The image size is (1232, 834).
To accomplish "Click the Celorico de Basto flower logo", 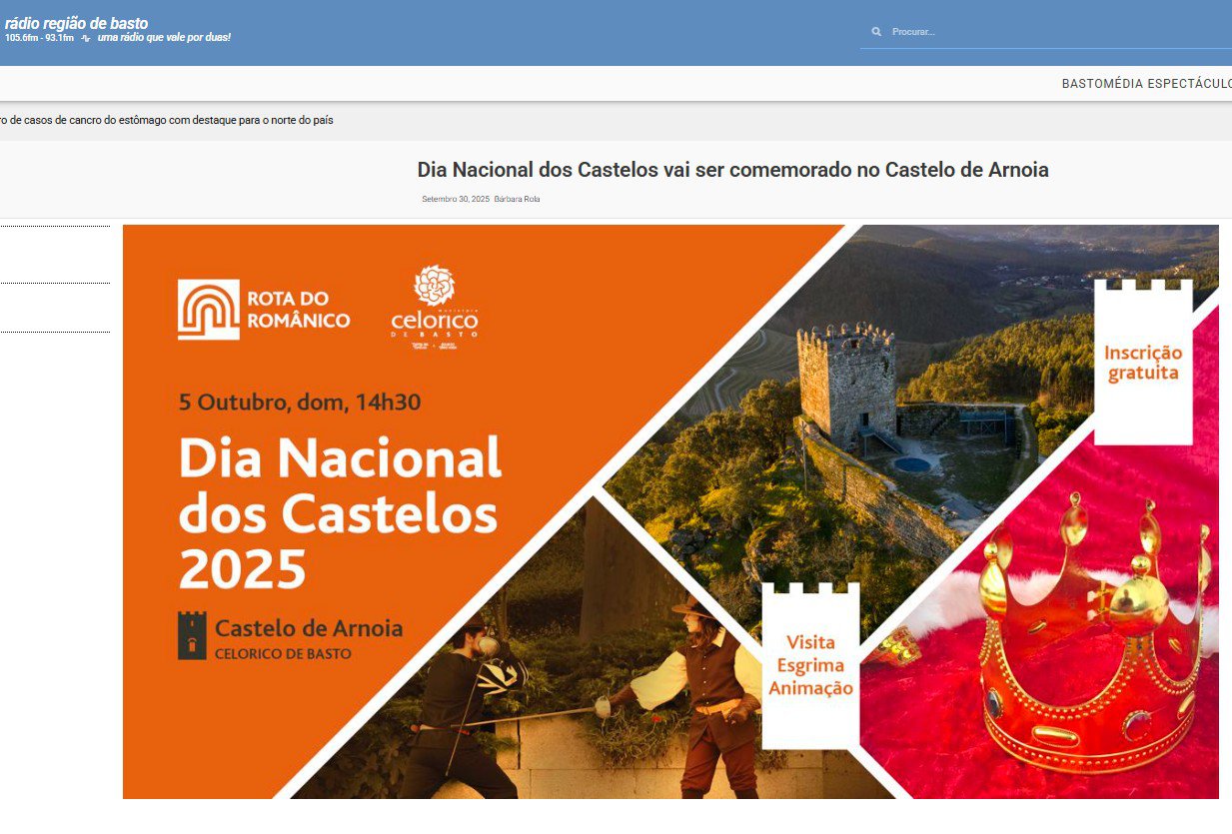I will [434, 307].
